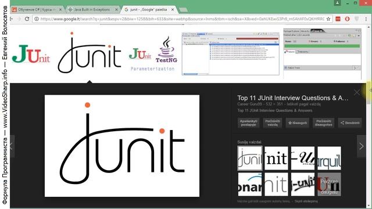Close the C# courses tab
Viewport: 372px width, 209px height.
pos(60,10)
